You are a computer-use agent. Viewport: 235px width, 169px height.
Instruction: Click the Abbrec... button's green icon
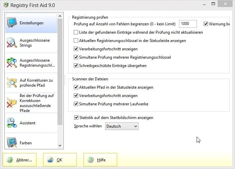pos(10,160)
